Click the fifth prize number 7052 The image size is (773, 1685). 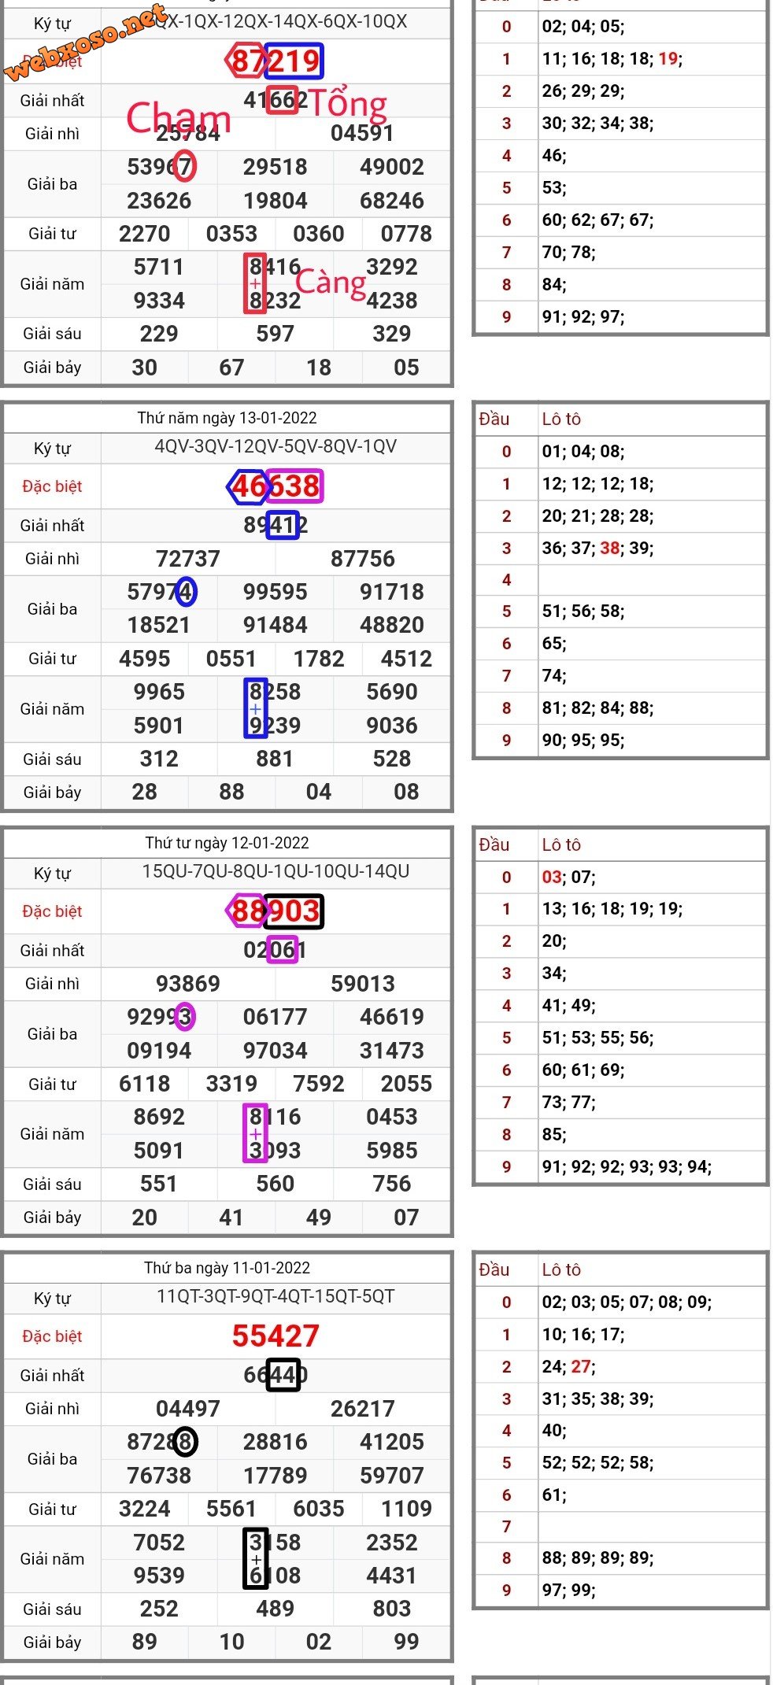click(159, 1543)
